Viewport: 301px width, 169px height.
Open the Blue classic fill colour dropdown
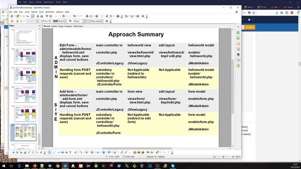click(x=102, y=21)
